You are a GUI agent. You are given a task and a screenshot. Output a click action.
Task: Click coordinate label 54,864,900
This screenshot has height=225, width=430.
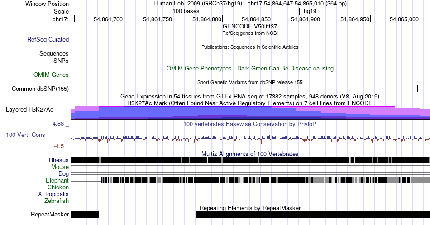coord(306,19)
